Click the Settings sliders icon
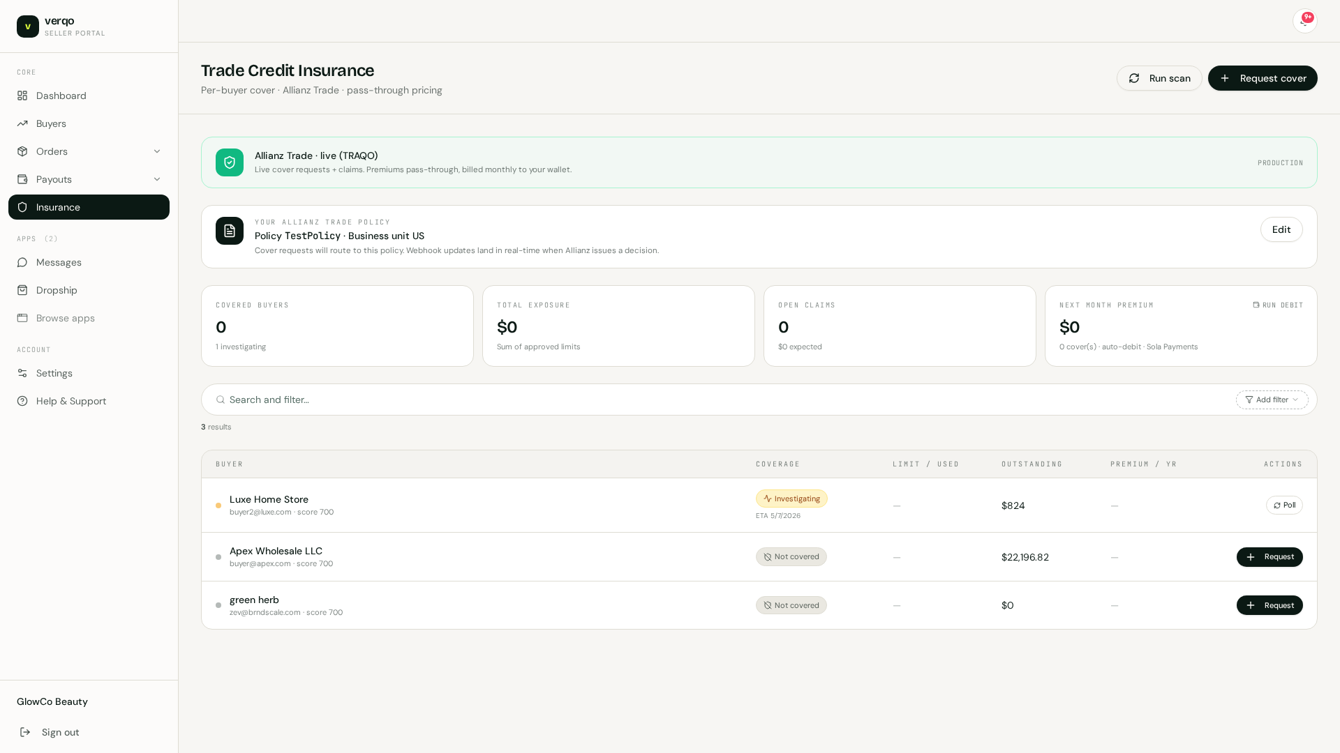1340x753 pixels. click(22, 373)
